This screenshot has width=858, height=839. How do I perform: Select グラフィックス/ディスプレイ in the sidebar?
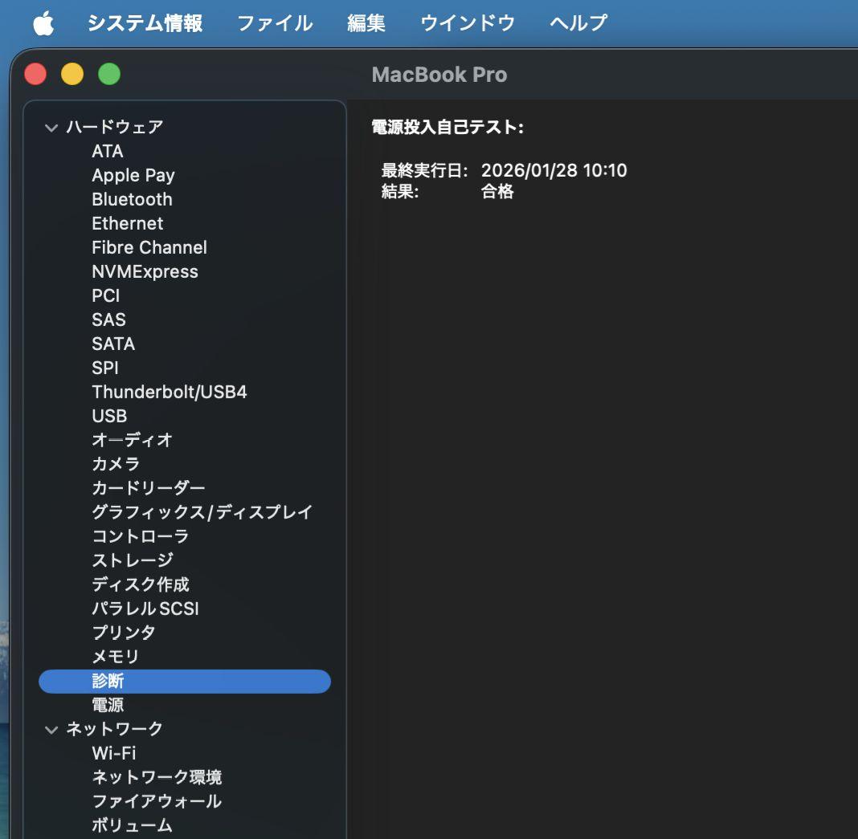[202, 512]
